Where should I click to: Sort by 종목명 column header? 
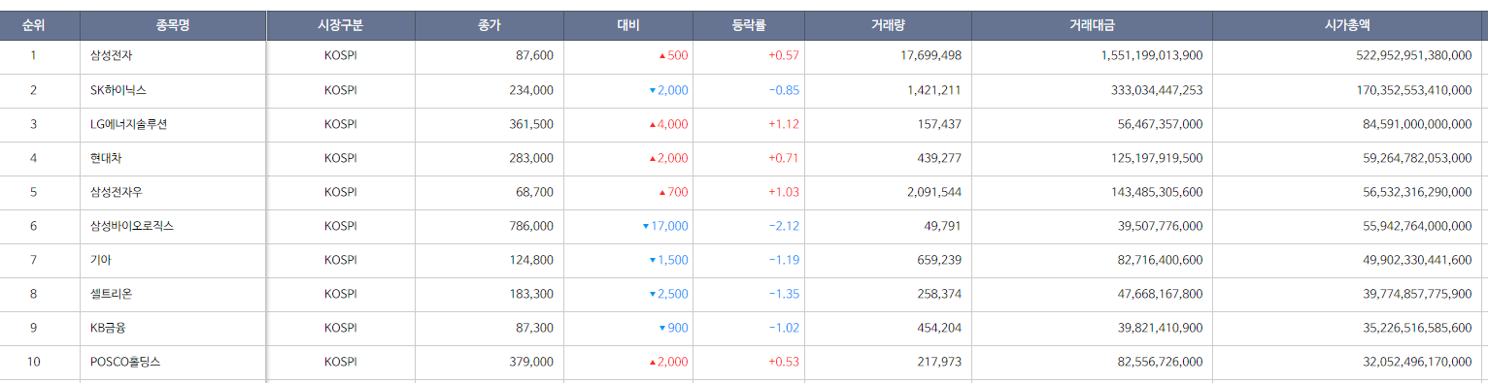click(172, 25)
